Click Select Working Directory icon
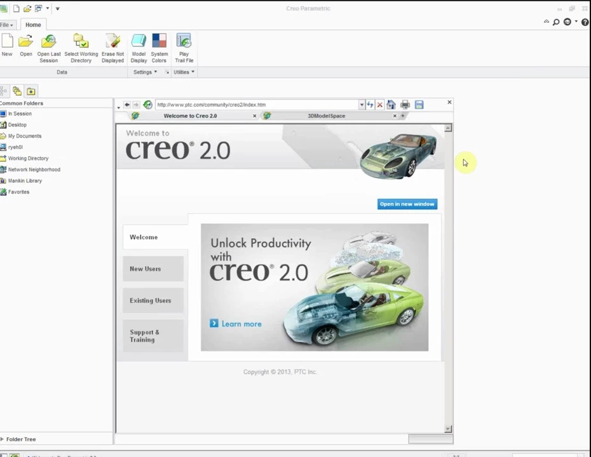This screenshot has height=457, width=591. 81,41
